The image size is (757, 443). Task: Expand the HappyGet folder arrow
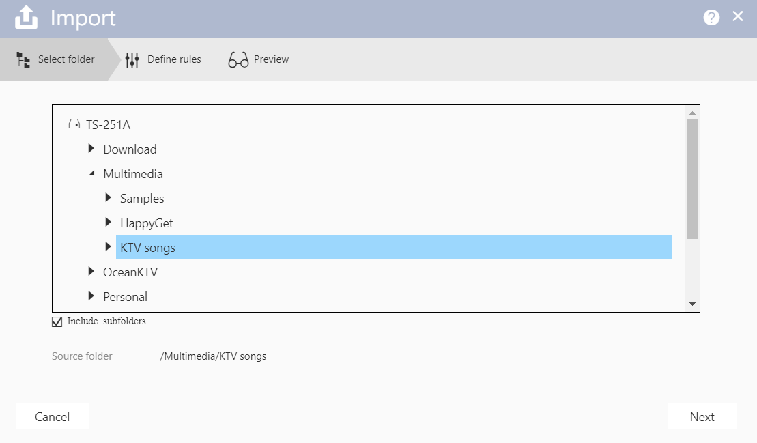pos(108,223)
